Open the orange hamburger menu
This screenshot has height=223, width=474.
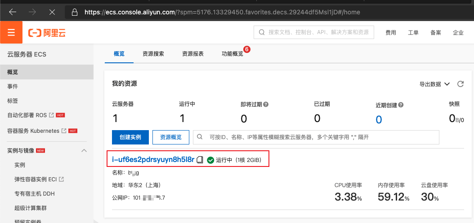11,32
